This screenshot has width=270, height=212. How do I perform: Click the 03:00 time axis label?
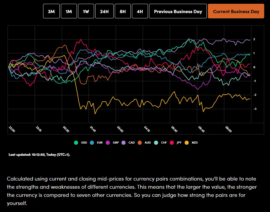pos(120,129)
